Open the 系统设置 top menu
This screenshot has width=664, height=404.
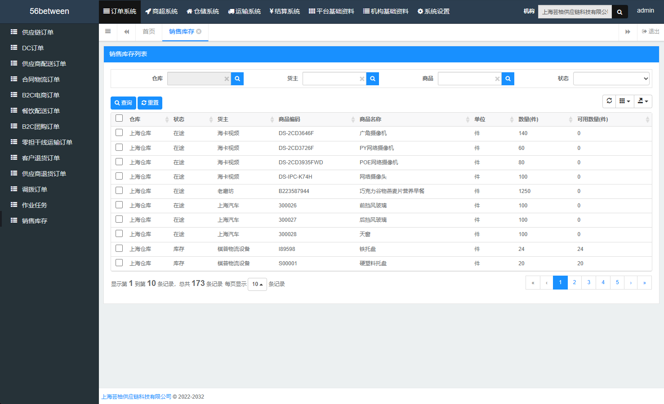click(433, 11)
